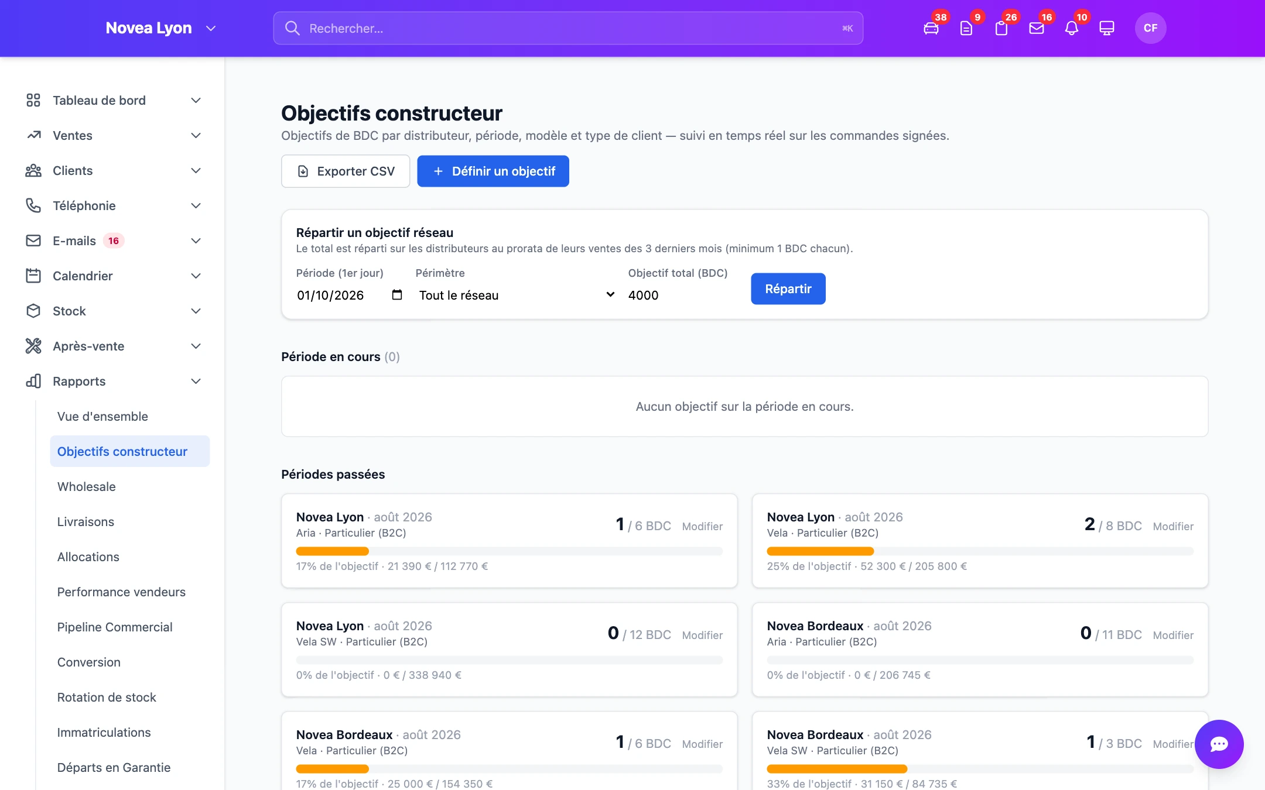Screen dimensions: 1265x790
Task: Click the '0 / 11 BDC' count
Action: (1111, 634)
